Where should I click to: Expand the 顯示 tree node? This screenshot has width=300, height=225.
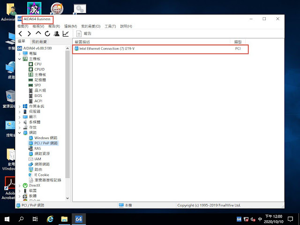(x=19, y=117)
